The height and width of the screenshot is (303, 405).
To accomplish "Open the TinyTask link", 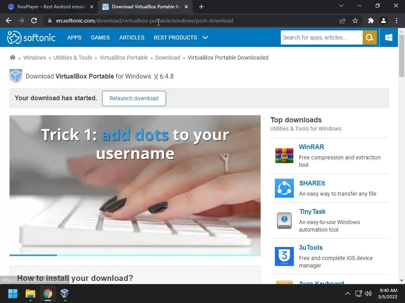I will [312, 211].
